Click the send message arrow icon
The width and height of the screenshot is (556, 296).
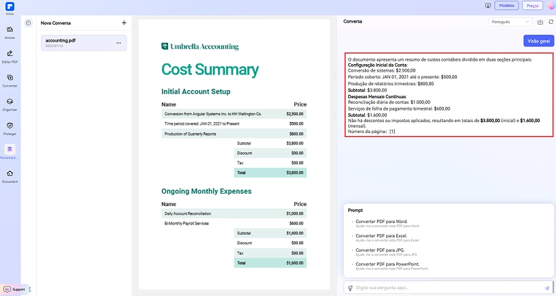547,288
